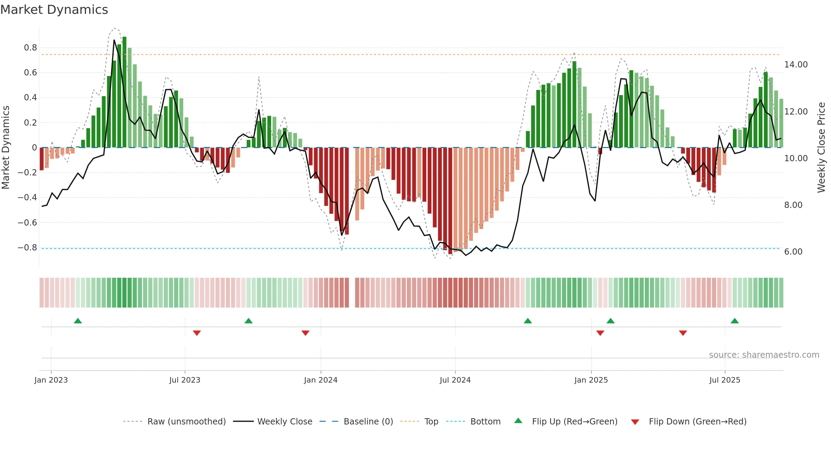Click the flip-up marker near autumn 2023

point(249,321)
